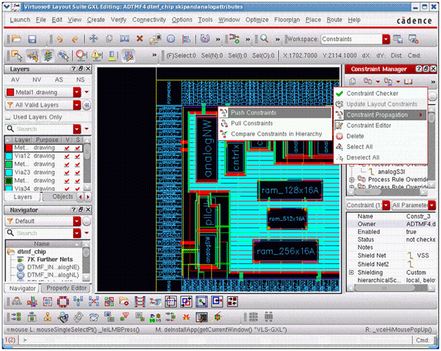Choose Push Constraints from the submenu

point(253,113)
